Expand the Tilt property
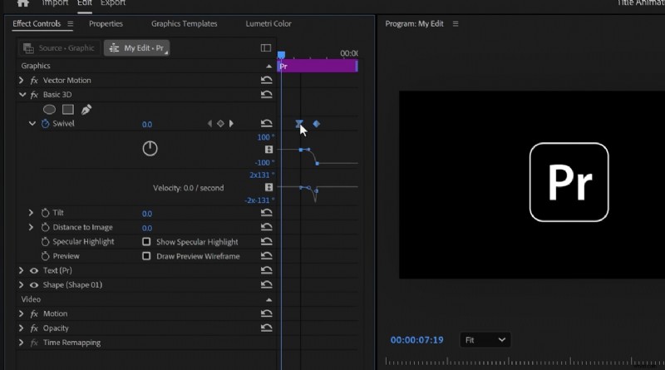 pos(31,213)
